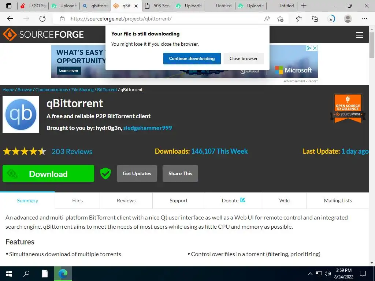Open the Mailing Lists tab
The width and height of the screenshot is (375, 281).
tap(338, 201)
